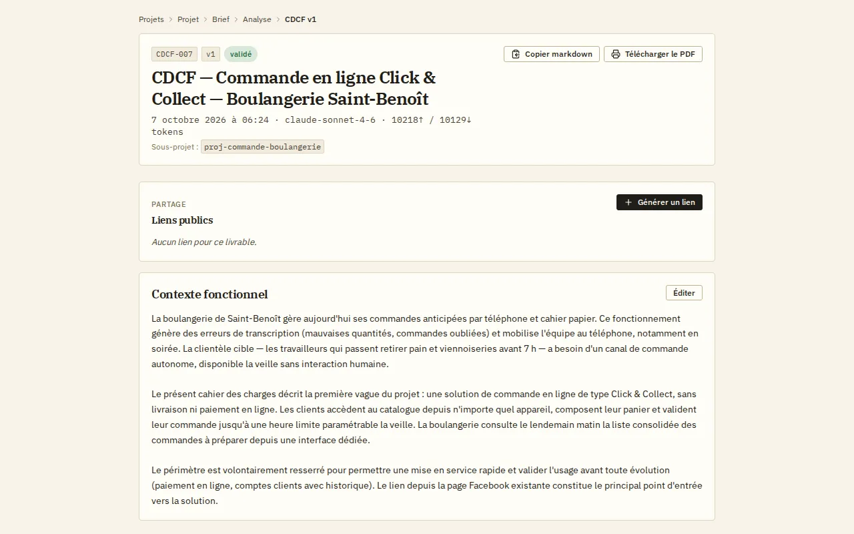Click the v1 version badge

click(211, 54)
